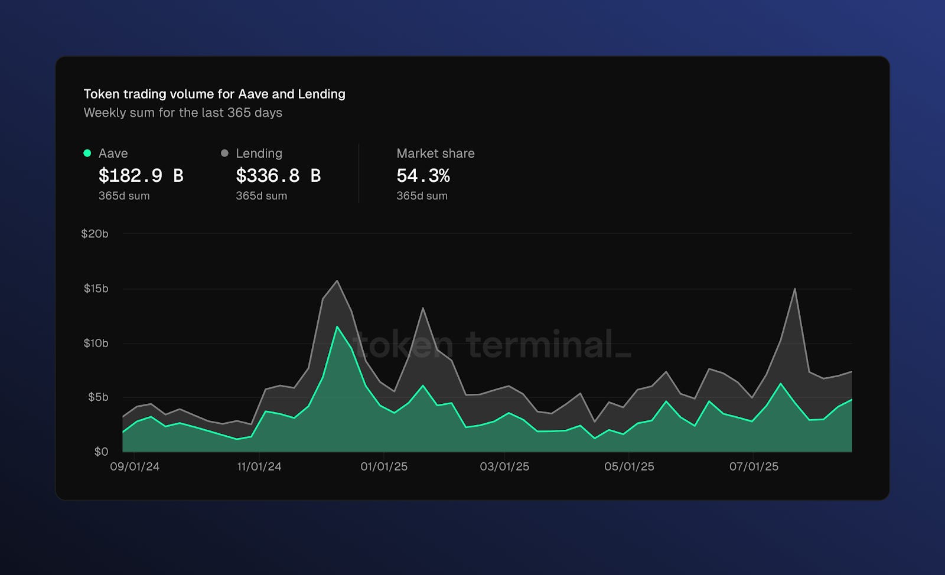The width and height of the screenshot is (945, 575).
Task: Click the $336.8 B Lending value
Action: click(278, 175)
